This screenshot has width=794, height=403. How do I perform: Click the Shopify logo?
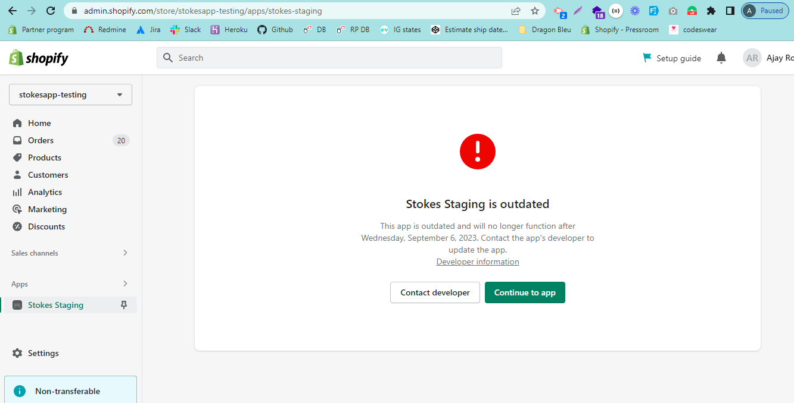39,58
